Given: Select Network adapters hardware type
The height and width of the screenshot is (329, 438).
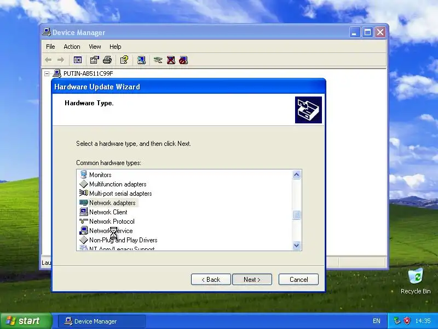Looking at the screenshot, I should pos(112,203).
